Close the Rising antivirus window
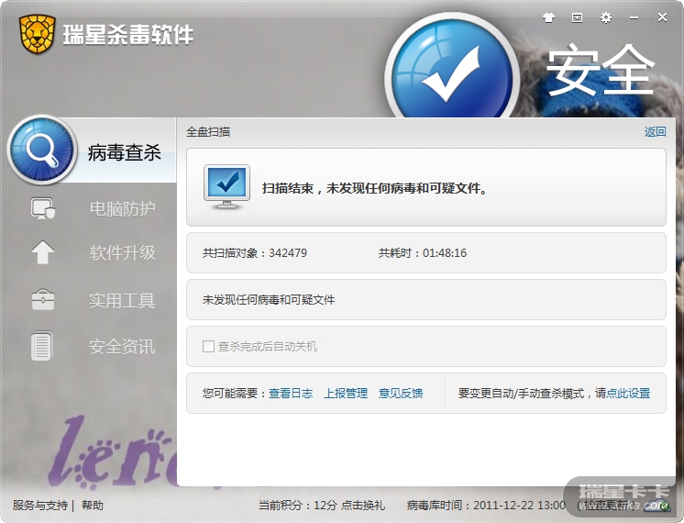The image size is (684, 523). (x=662, y=17)
